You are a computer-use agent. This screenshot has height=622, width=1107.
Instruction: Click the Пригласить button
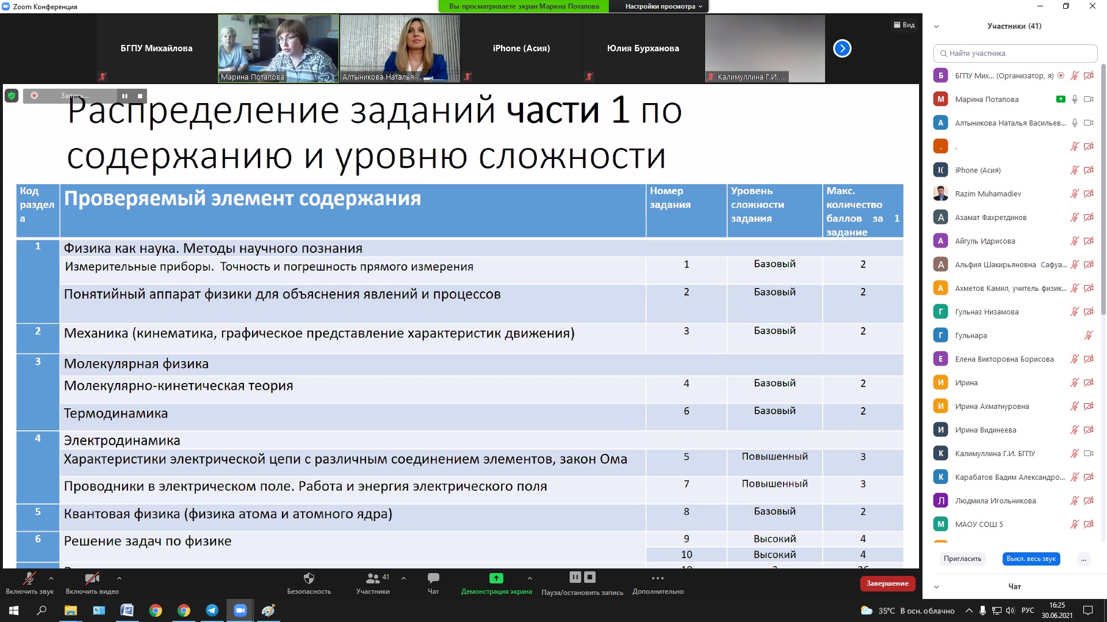[962, 559]
